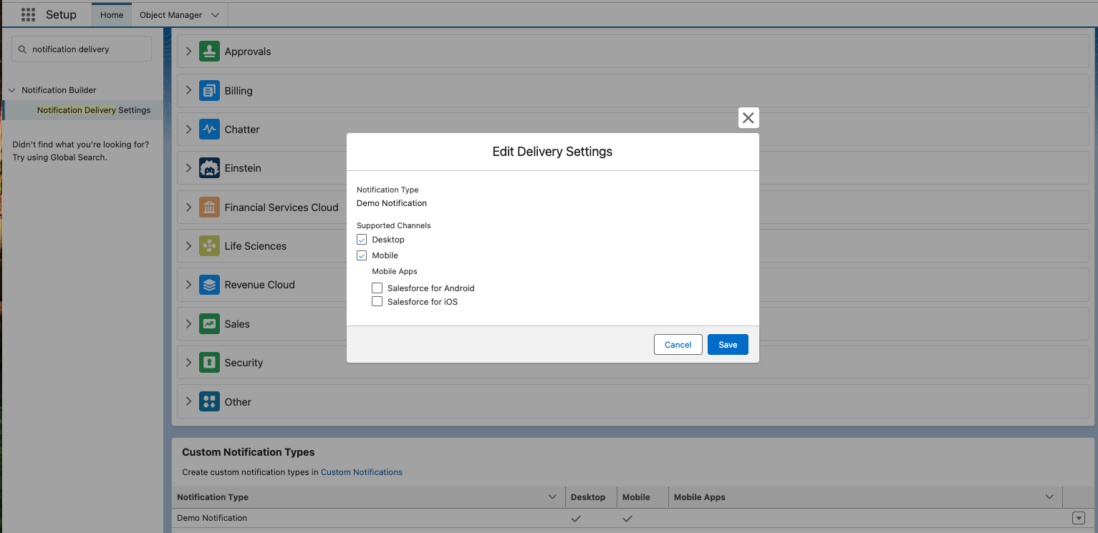Save the delivery settings

click(728, 344)
